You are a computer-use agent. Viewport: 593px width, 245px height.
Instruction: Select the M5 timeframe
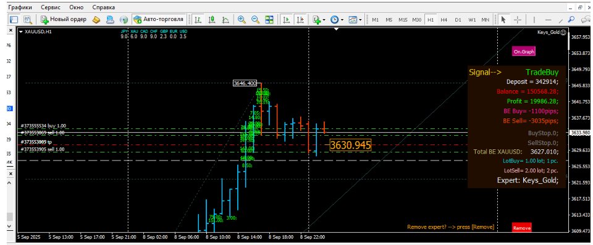pyautogui.click(x=389, y=20)
